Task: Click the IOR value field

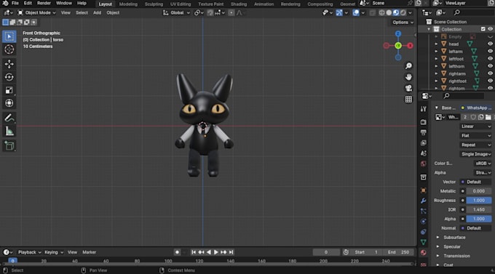Action: pos(479,209)
